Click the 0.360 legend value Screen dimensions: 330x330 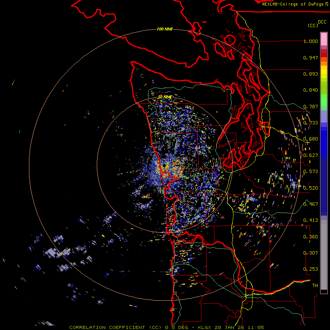click(x=311, y=237)
